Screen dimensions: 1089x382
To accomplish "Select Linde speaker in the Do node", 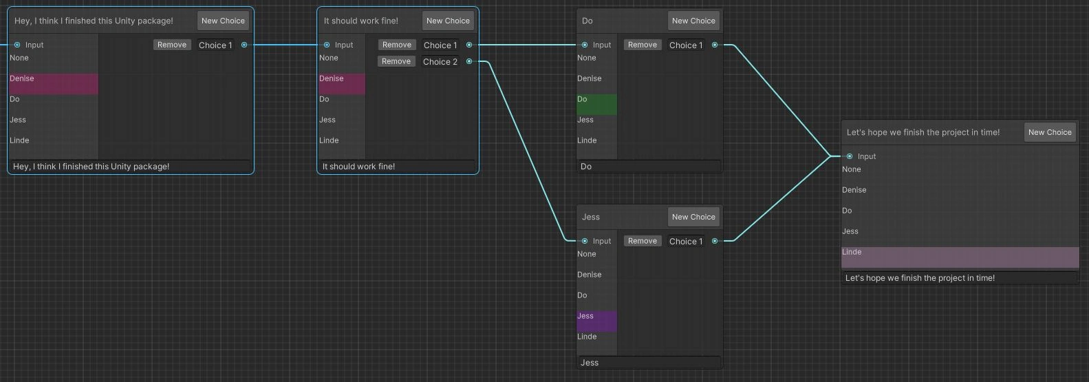I will 596,145.
